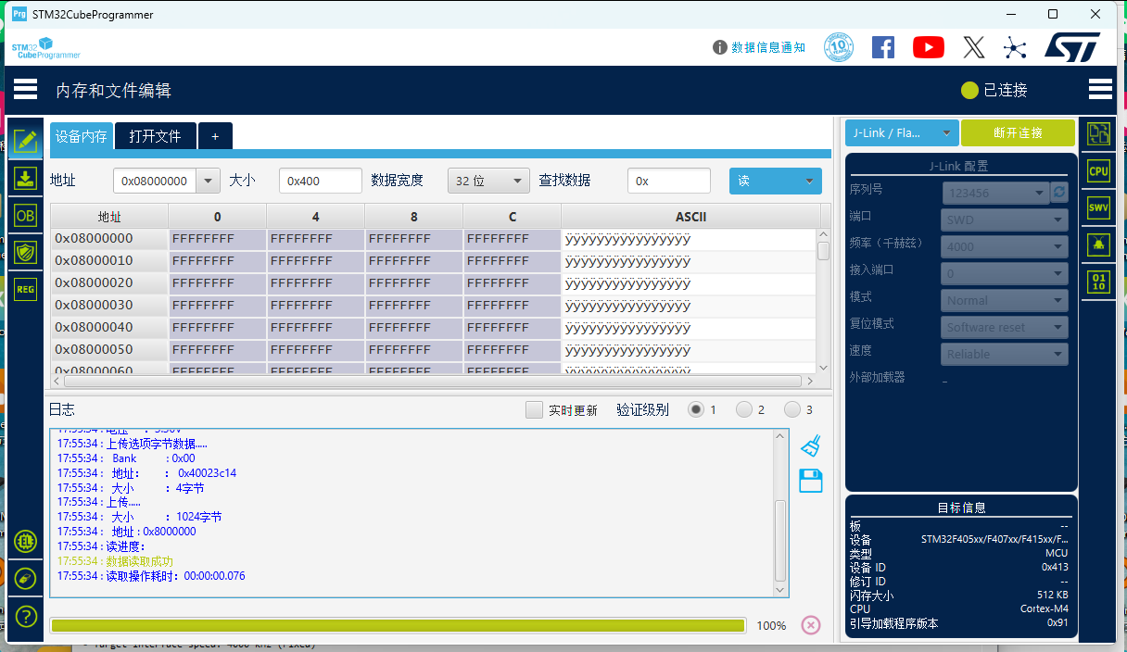1127x652 pixels.
Task: Switch to the 打开文件 tab
Action: (x=156, y=136)
